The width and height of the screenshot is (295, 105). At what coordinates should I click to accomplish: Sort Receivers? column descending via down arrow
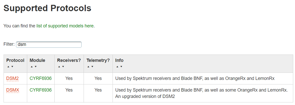63,67
